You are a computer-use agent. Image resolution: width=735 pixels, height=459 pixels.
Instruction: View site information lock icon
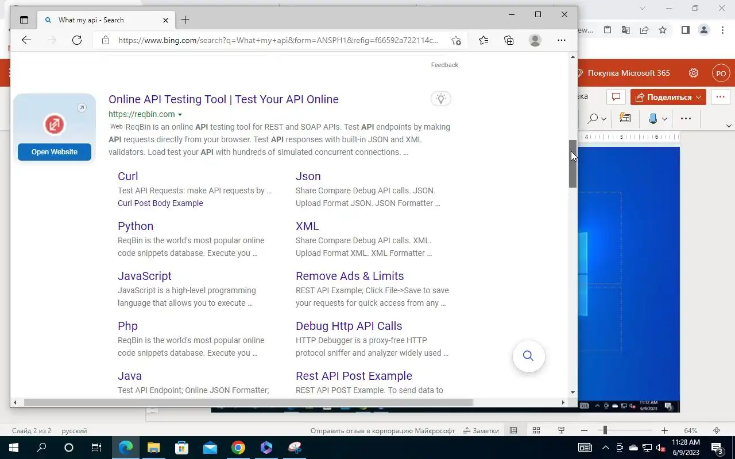pos(105,40)
